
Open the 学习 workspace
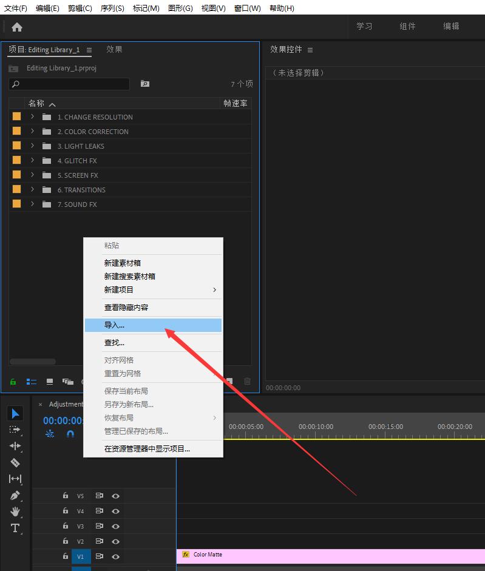click(364, 26)
